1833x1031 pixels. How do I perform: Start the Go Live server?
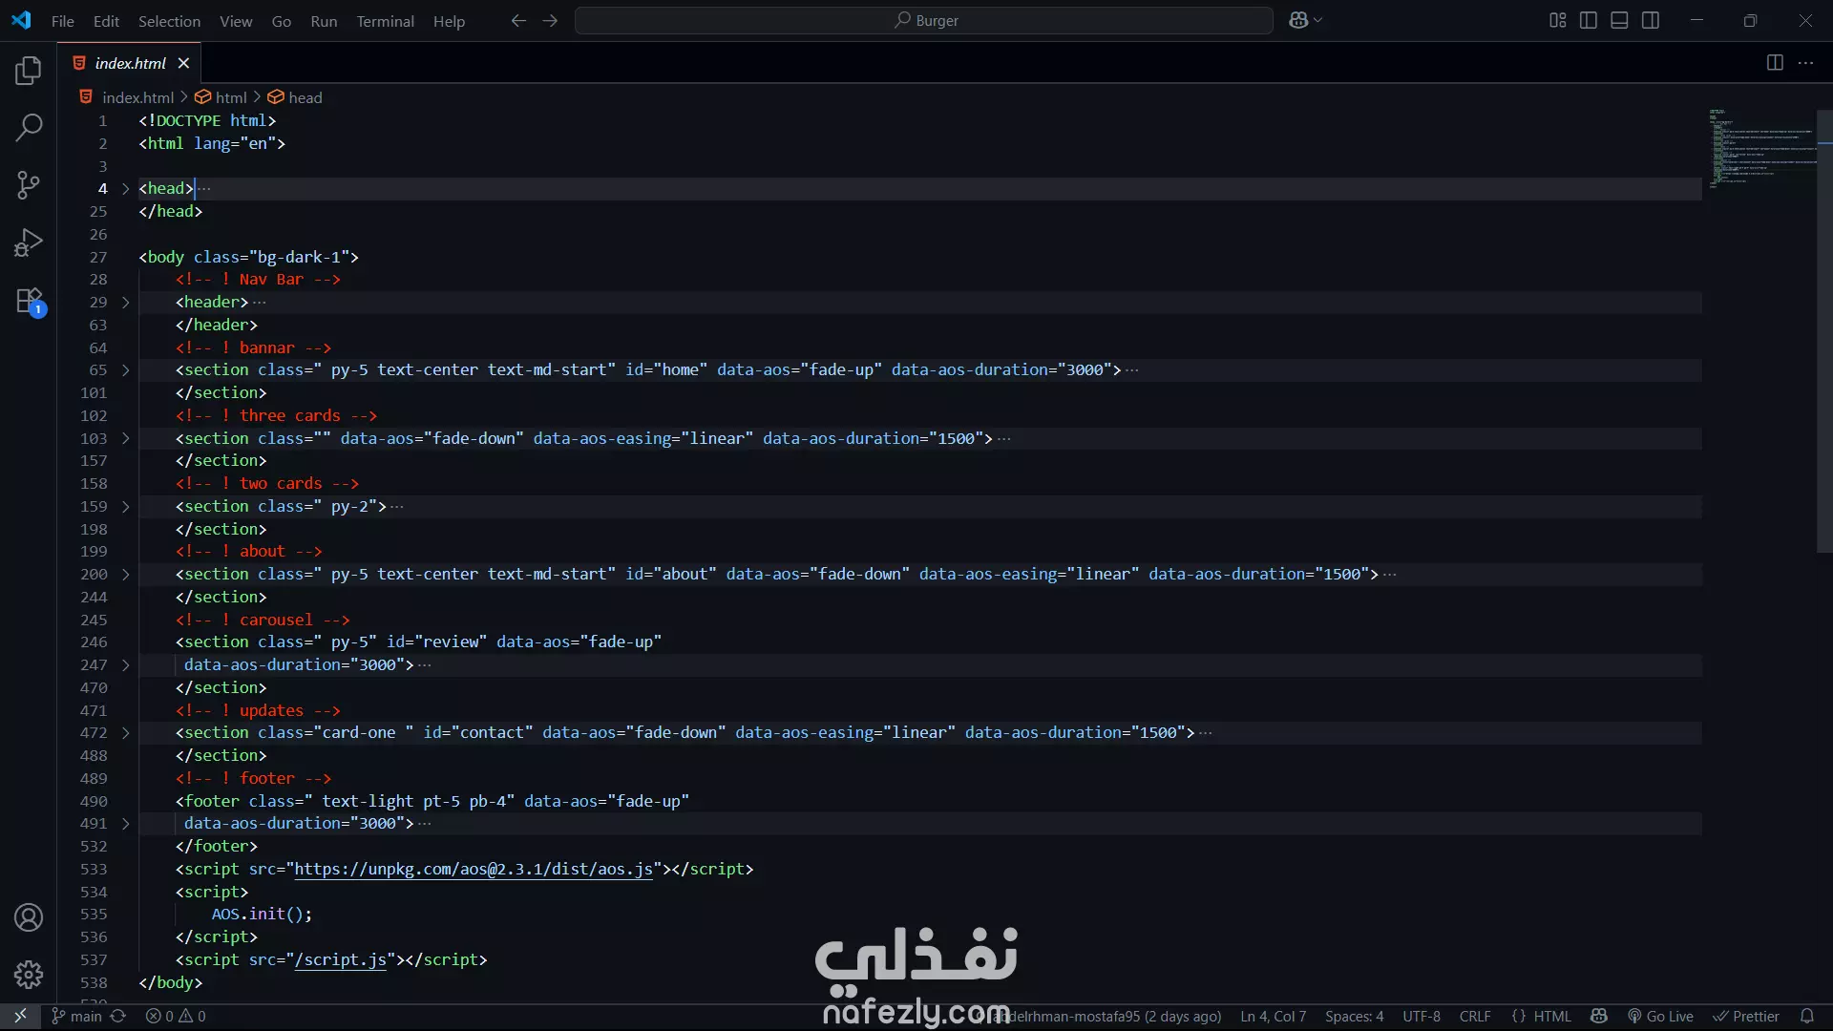point(1660,1016)
